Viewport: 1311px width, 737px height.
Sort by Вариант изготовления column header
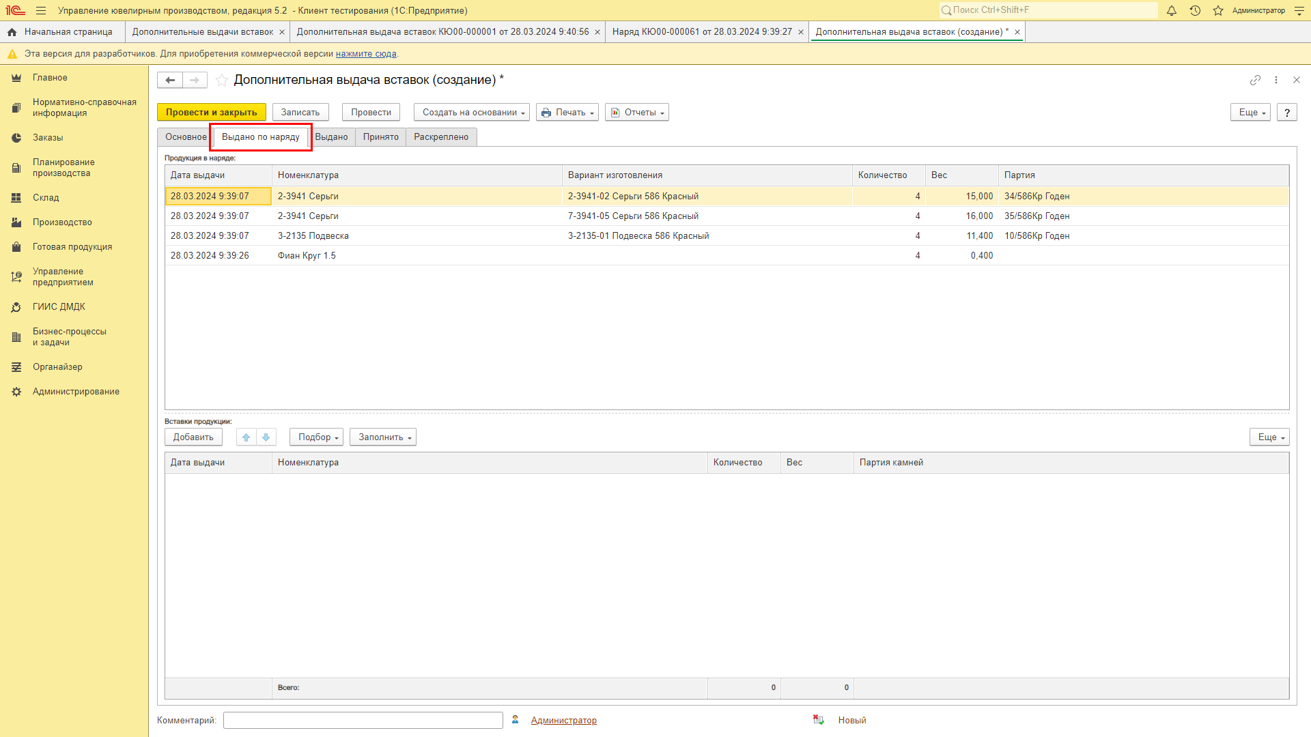pos(707,175)
